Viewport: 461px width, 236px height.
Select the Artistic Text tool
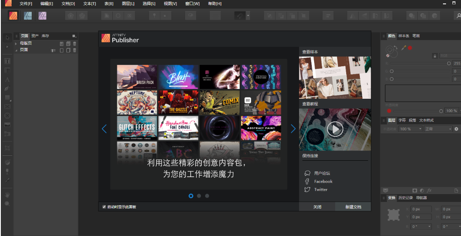click(7, 80)
